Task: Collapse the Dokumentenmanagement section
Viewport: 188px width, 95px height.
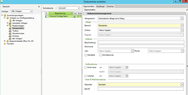Action: (x=85, y=14)
